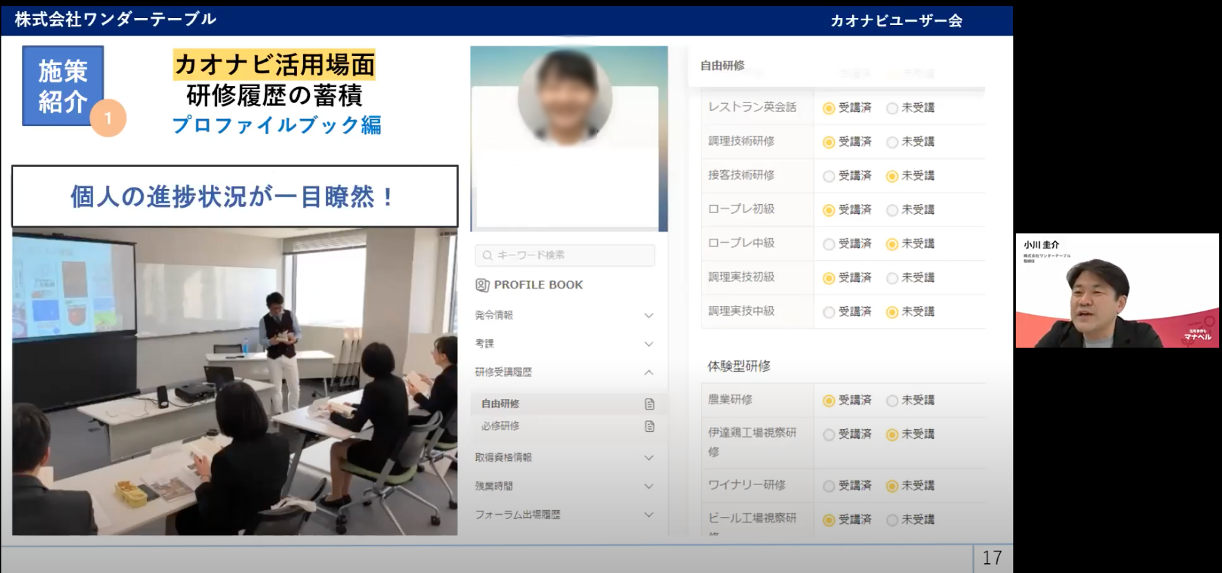Select 未受講 for ロープレ初級
This screenshot has width=1222, height=573.
tap(892, 210)
